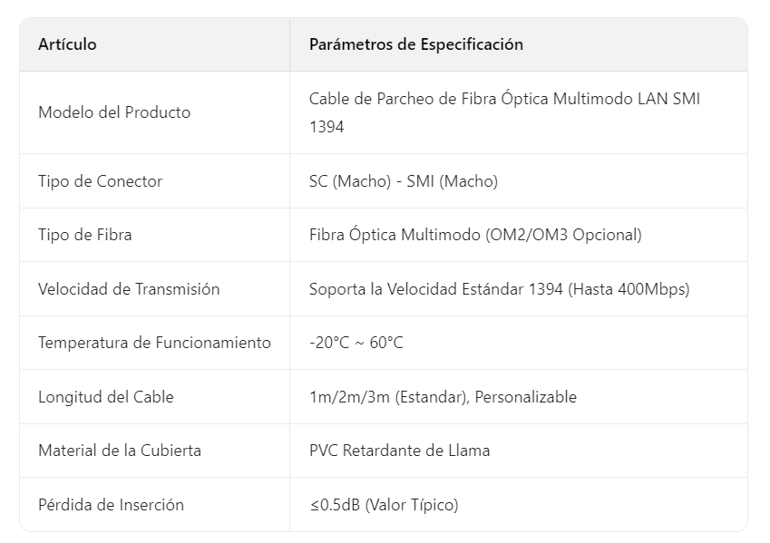
Task: Select the "Tipo de Conector" label cell
Action: [x=100, y=181]
